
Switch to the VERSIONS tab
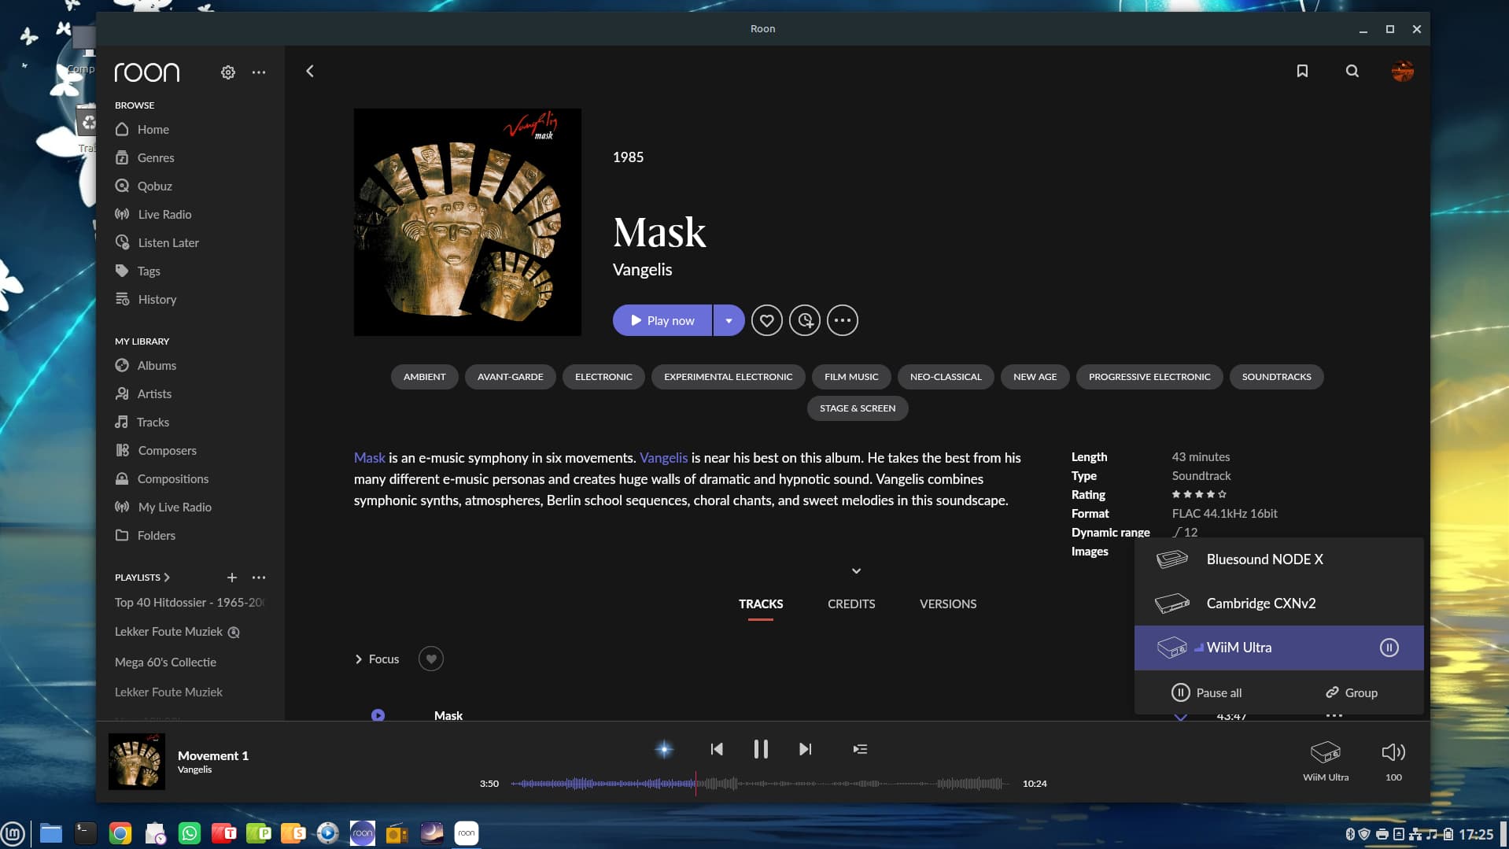tap(948, 604)
